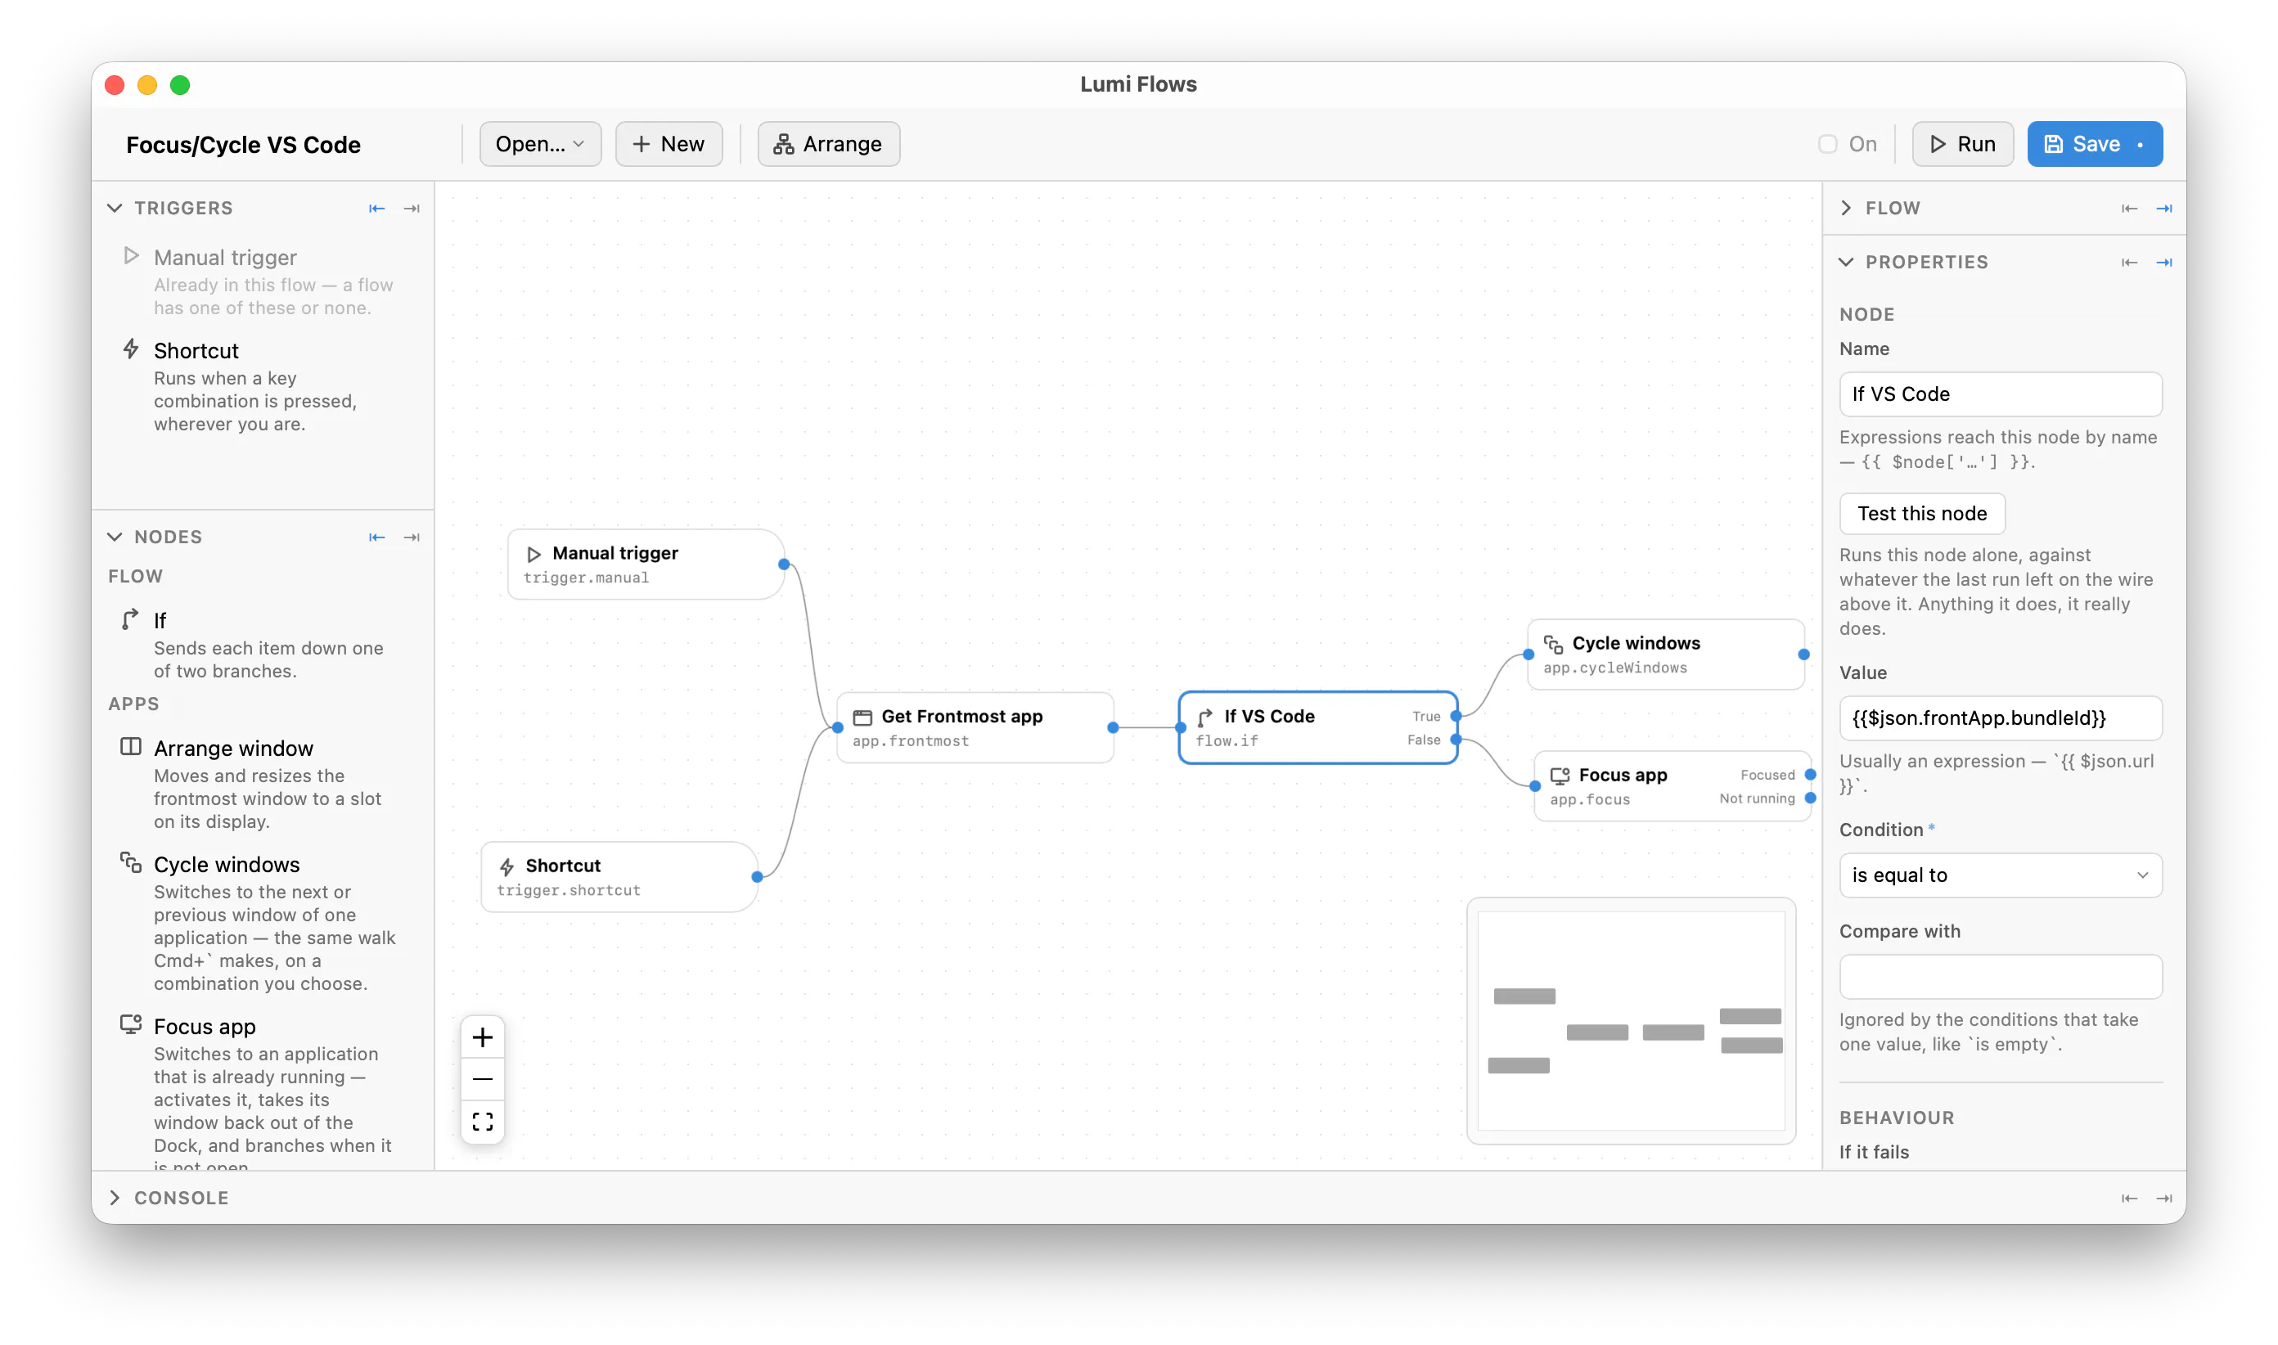Dock the Console panel left using its arrow icon

coord(2128,1199)
